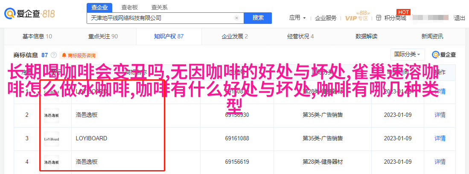Open the 企业发展 2 tab
The image size is (469, 174).
tap(235, 37)
